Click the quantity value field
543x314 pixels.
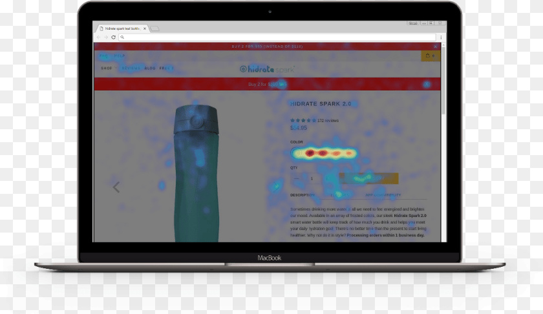(312, 178)
